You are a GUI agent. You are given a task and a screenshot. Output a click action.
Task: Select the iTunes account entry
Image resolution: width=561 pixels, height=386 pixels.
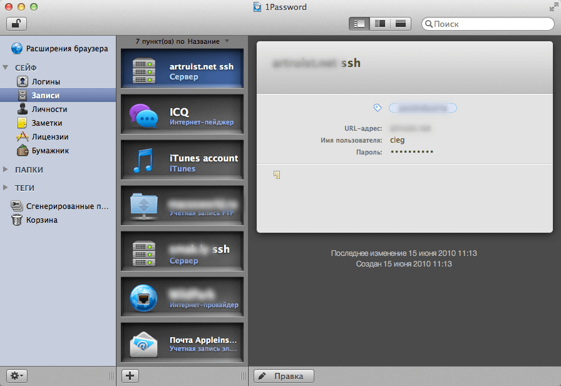pos(182,160)
